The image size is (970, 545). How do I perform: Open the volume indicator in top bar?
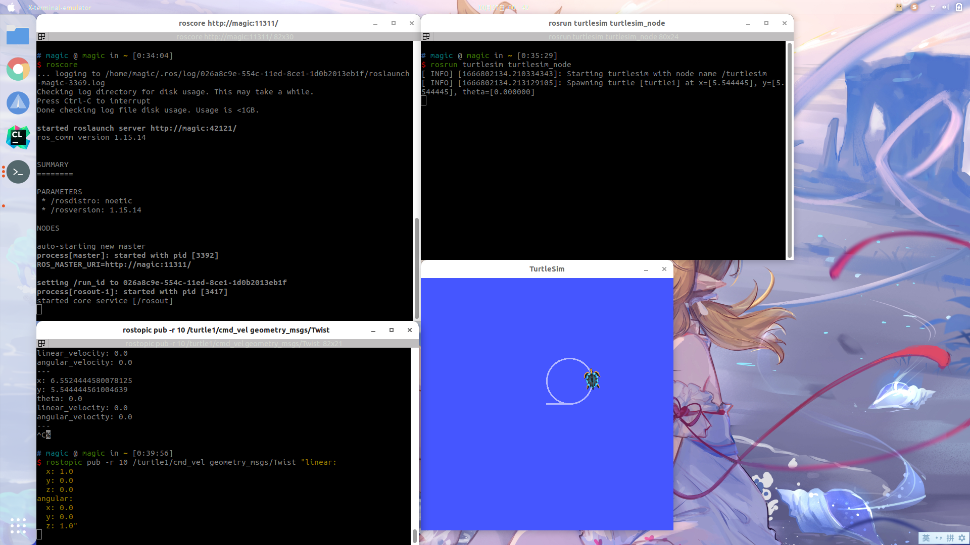coord(945,8)
